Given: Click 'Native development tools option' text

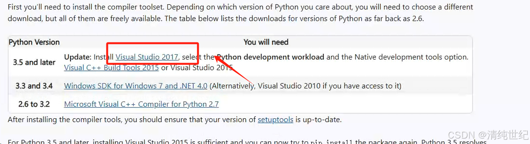Looking at the screenshot, I should coord(411,57).
